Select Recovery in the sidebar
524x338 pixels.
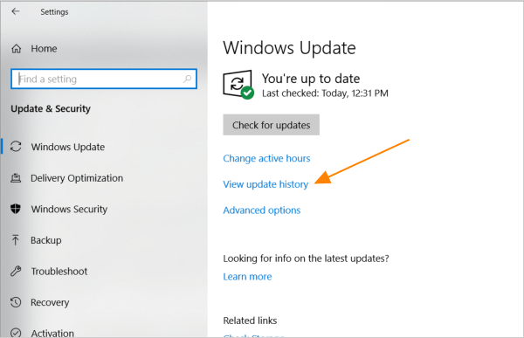coord(50,302)
